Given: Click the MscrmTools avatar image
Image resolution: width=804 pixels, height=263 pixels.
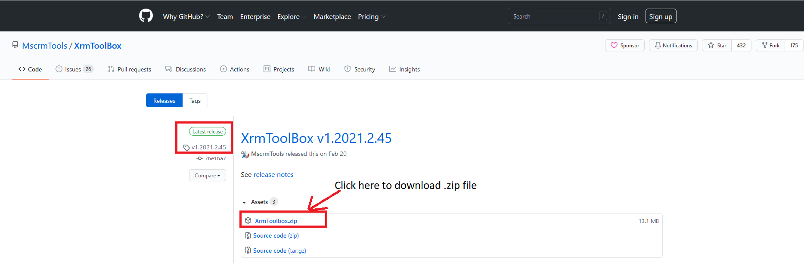Looking at the screenshot, I should 245,154.
